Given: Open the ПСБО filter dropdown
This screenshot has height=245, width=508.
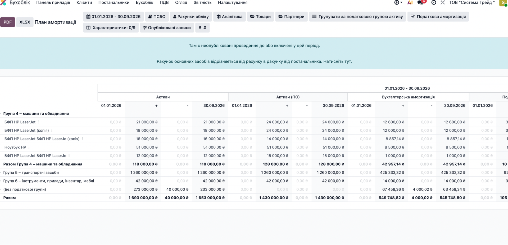Looking at the screenshot, I should (157, 17).
